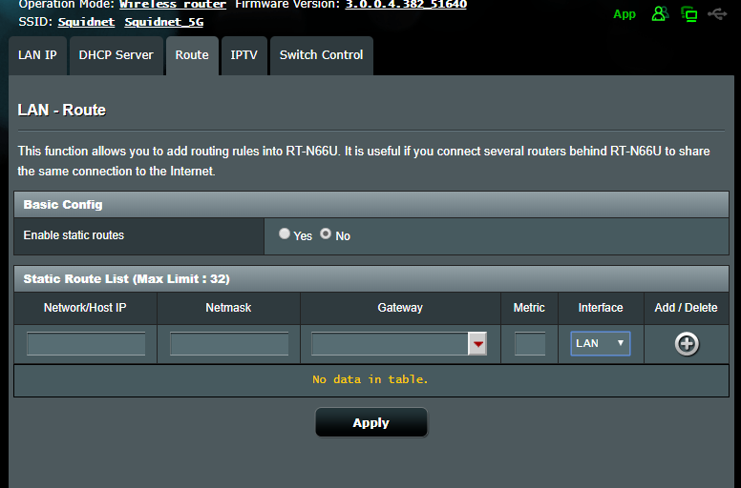Focus the Netmask input field
Viewport: 741px width, 488px height.
click(x=229, y=344)
